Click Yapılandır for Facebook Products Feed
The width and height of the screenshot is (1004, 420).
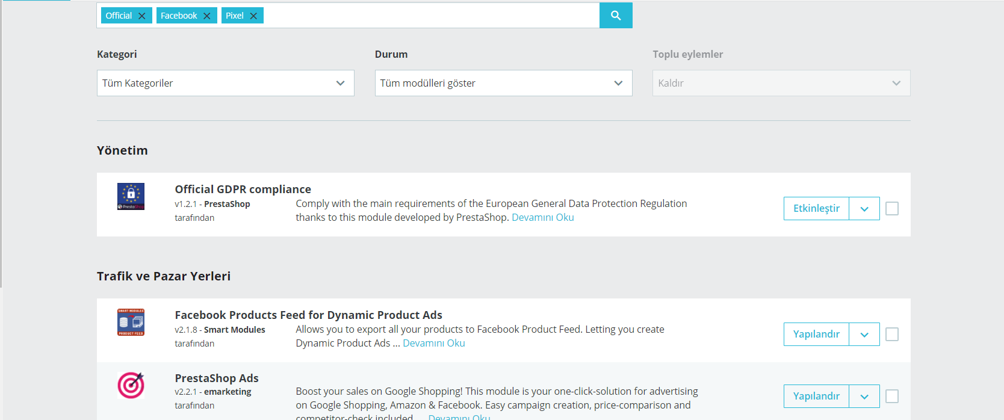tap(816, 335)
